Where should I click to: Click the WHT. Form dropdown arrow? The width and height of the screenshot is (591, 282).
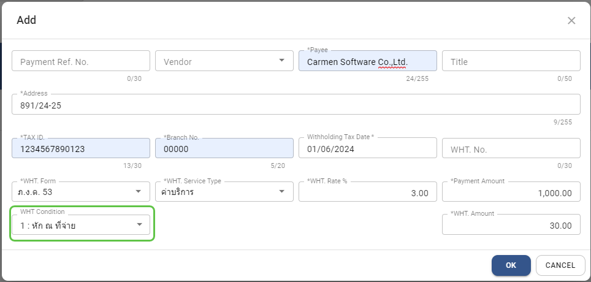(138, 191)
